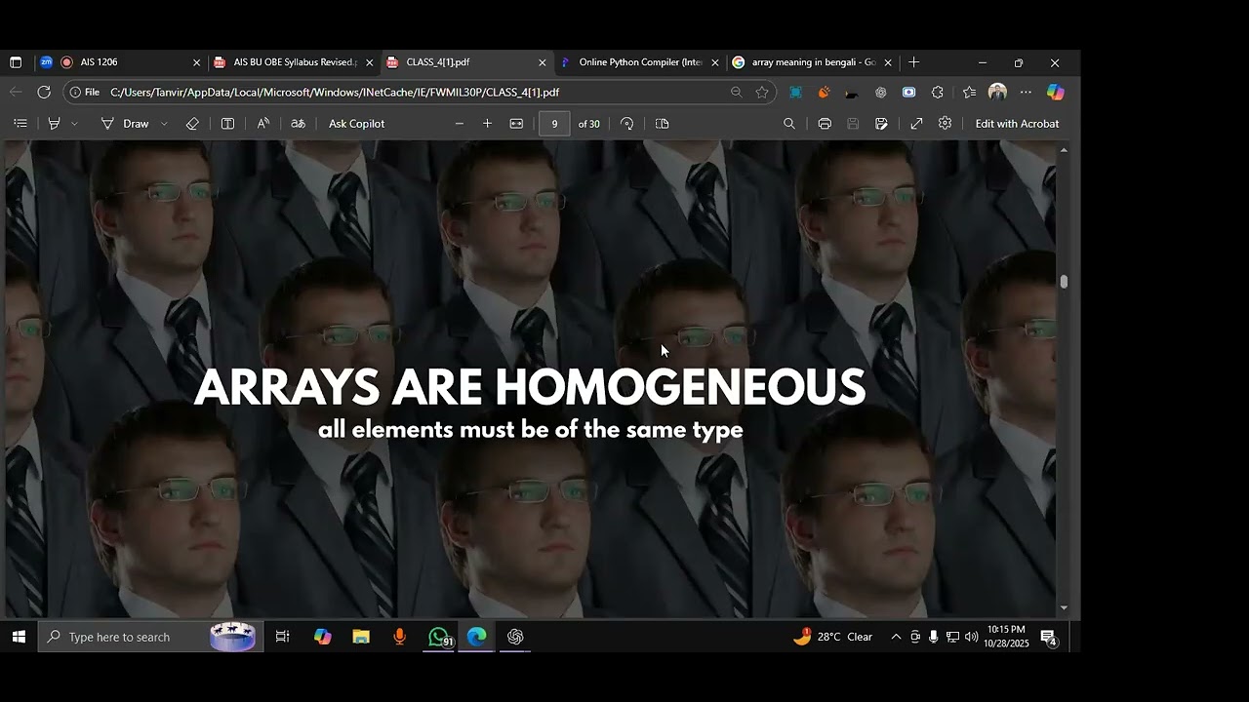This screenshot has height=702, width=1249.
Task: Enter full screen PDF view
Action: pos(916,124)
